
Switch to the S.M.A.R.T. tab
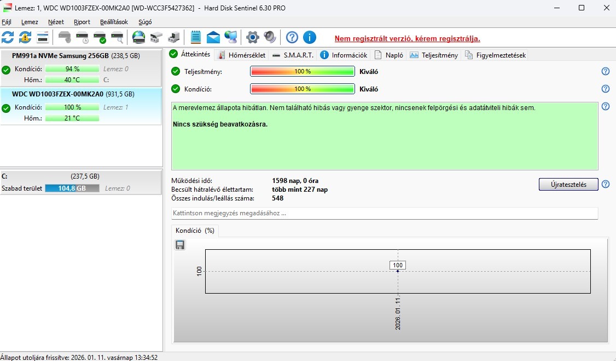[293, 55]
